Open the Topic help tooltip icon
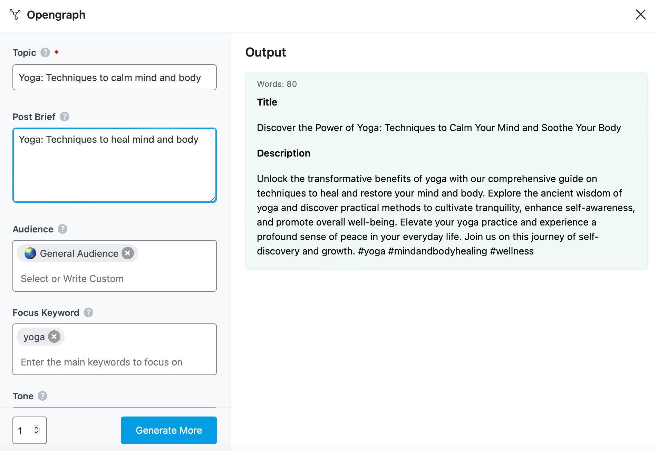Screen dimensions: 658x451 [45, 52]
